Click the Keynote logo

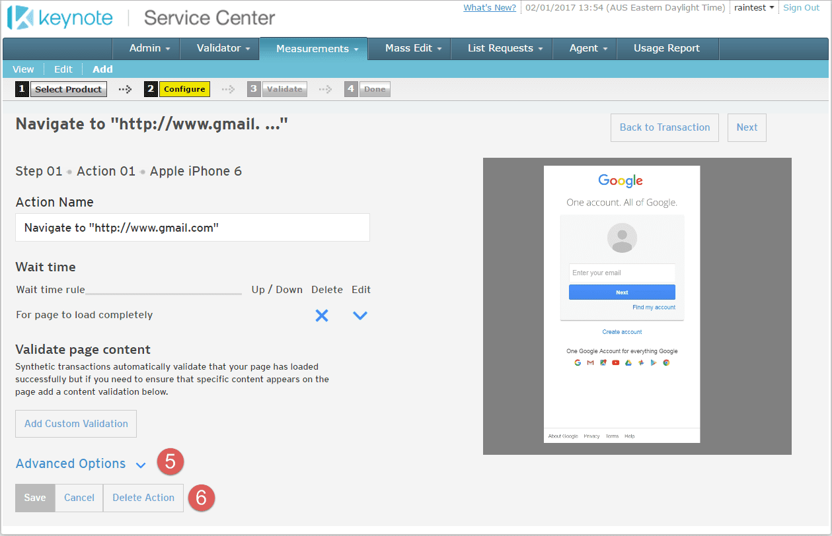[61, 18]
